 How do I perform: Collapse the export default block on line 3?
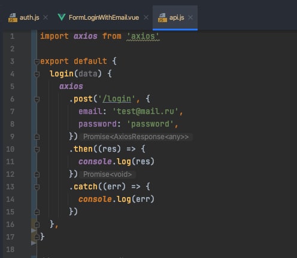click(37, 62)
